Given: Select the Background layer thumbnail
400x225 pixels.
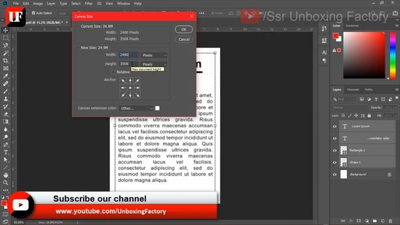Looking at the screenshot, I should 344,174.
